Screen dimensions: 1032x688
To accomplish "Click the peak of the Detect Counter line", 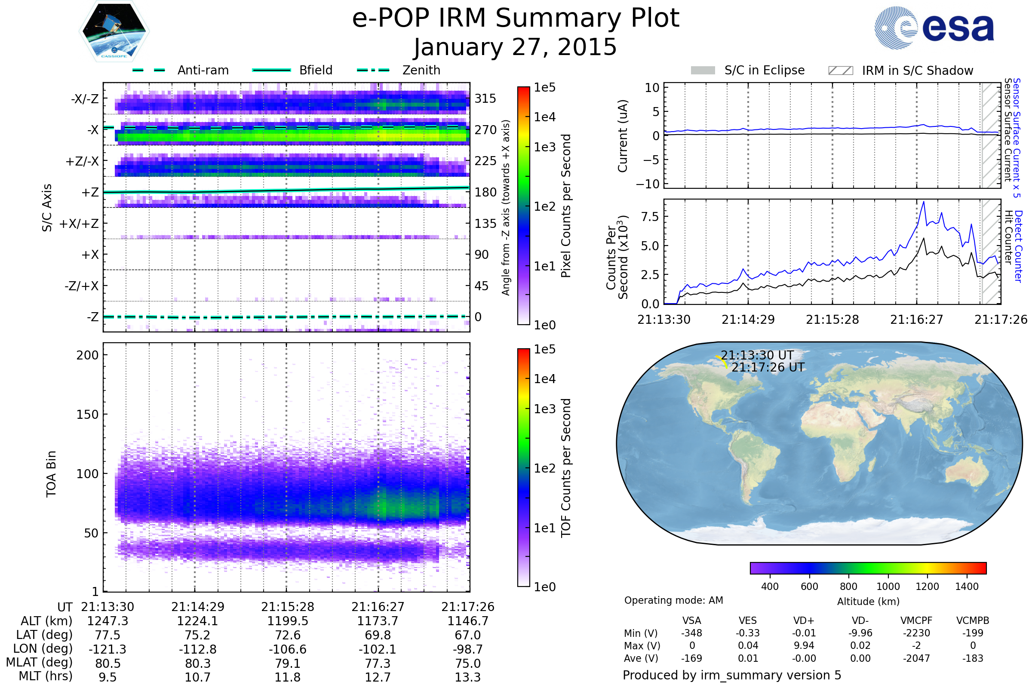I will click(924, 202).
